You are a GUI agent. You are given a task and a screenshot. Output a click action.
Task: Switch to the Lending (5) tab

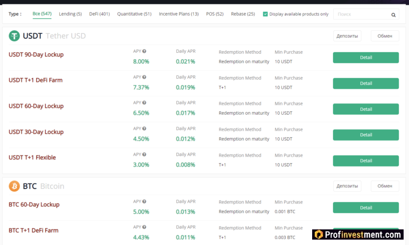[70, 14]
